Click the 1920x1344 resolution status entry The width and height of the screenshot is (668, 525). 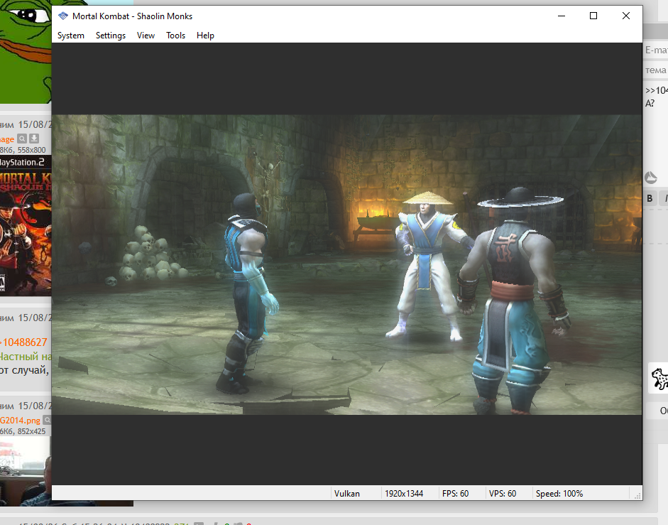404,494
